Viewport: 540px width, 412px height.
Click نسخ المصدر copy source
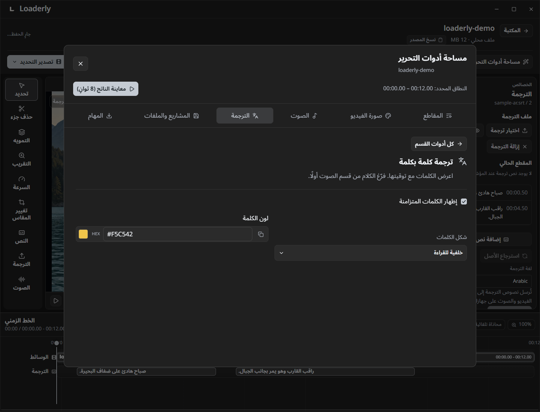pyautogui.click(x=426, y=40)
